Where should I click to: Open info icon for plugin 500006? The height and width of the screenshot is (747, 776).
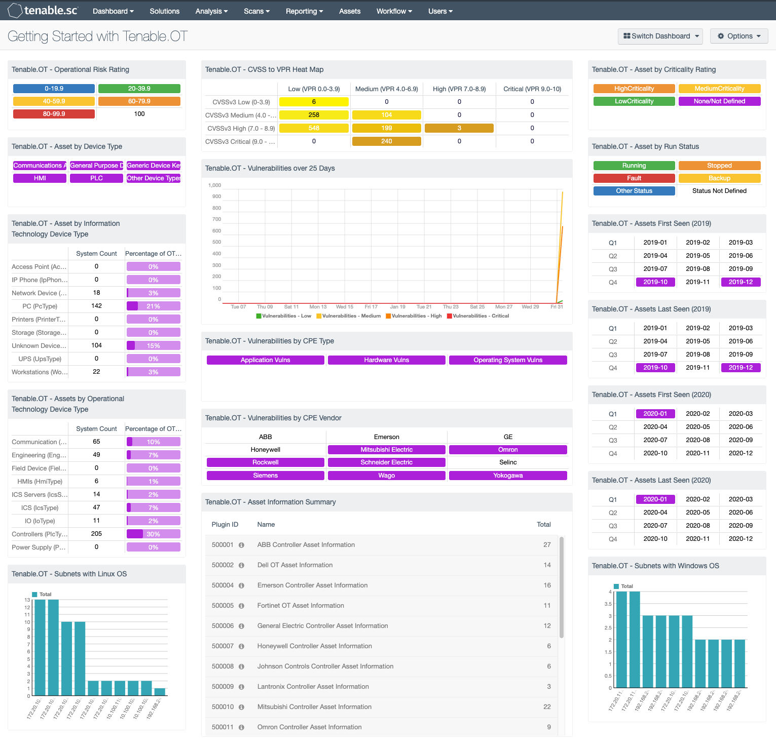[241, 626]
